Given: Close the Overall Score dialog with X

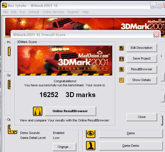Looking at the screenshot, I should point(156,35).
